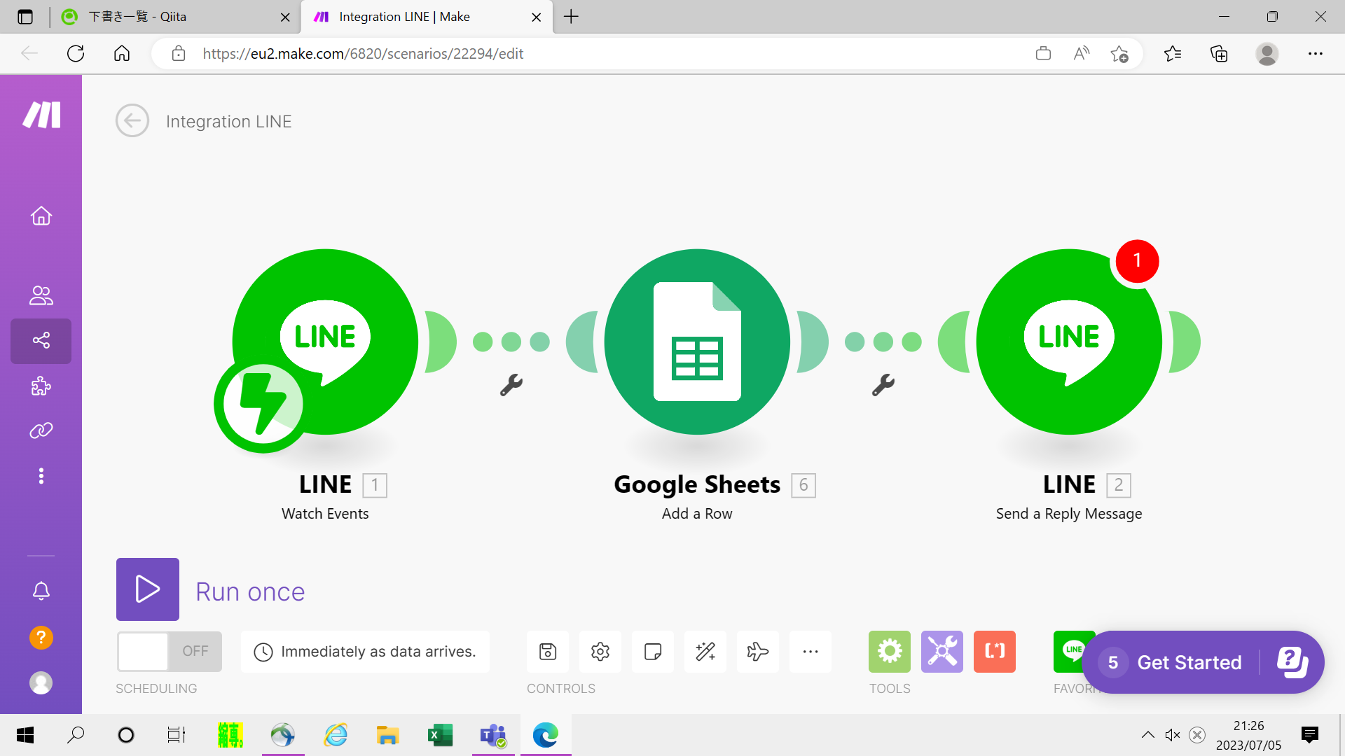Expand the three-dots more controls menu
The image size is (1345, 756).
coord(811,652)
